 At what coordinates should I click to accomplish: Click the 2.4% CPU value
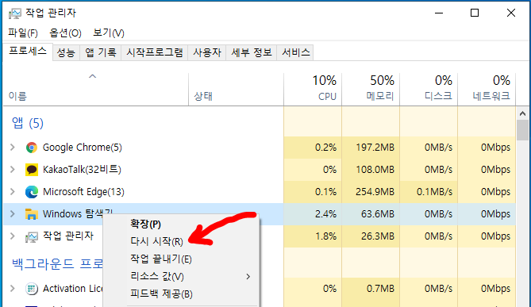325,214
